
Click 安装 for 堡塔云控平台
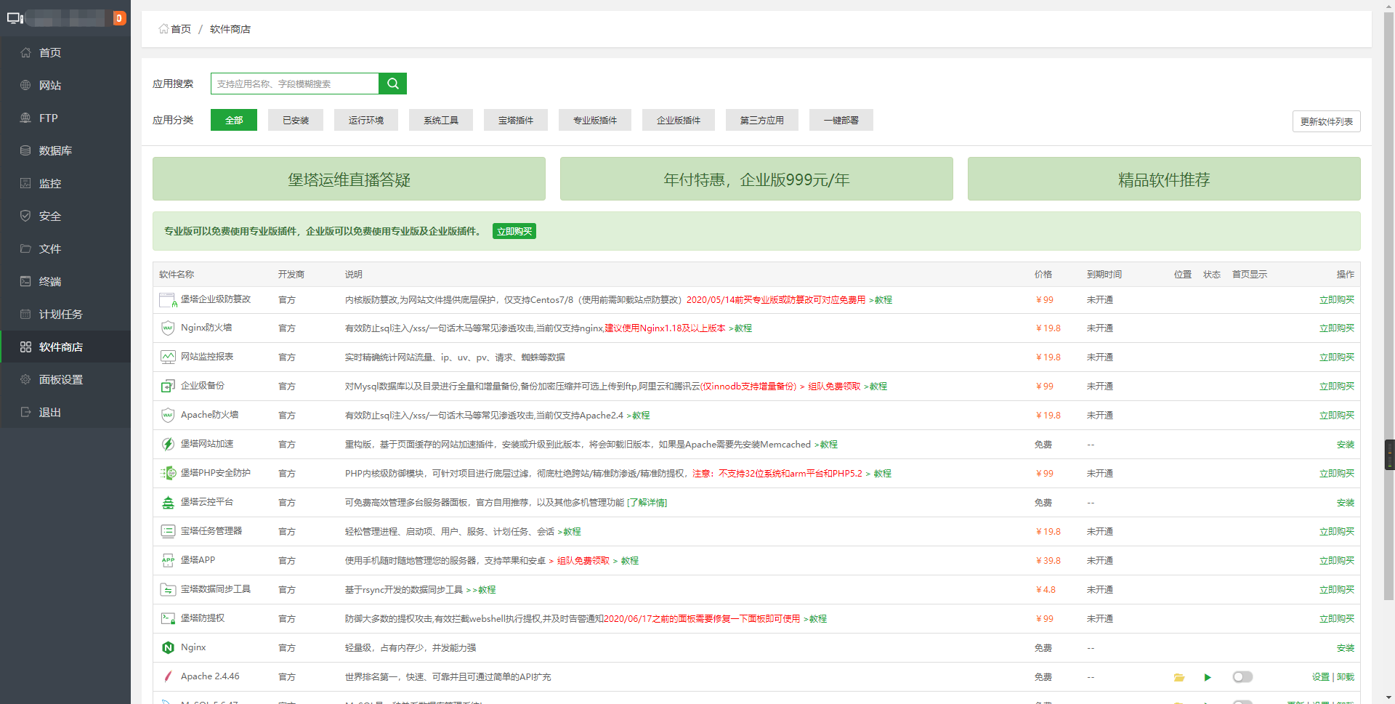(1346, 503)
